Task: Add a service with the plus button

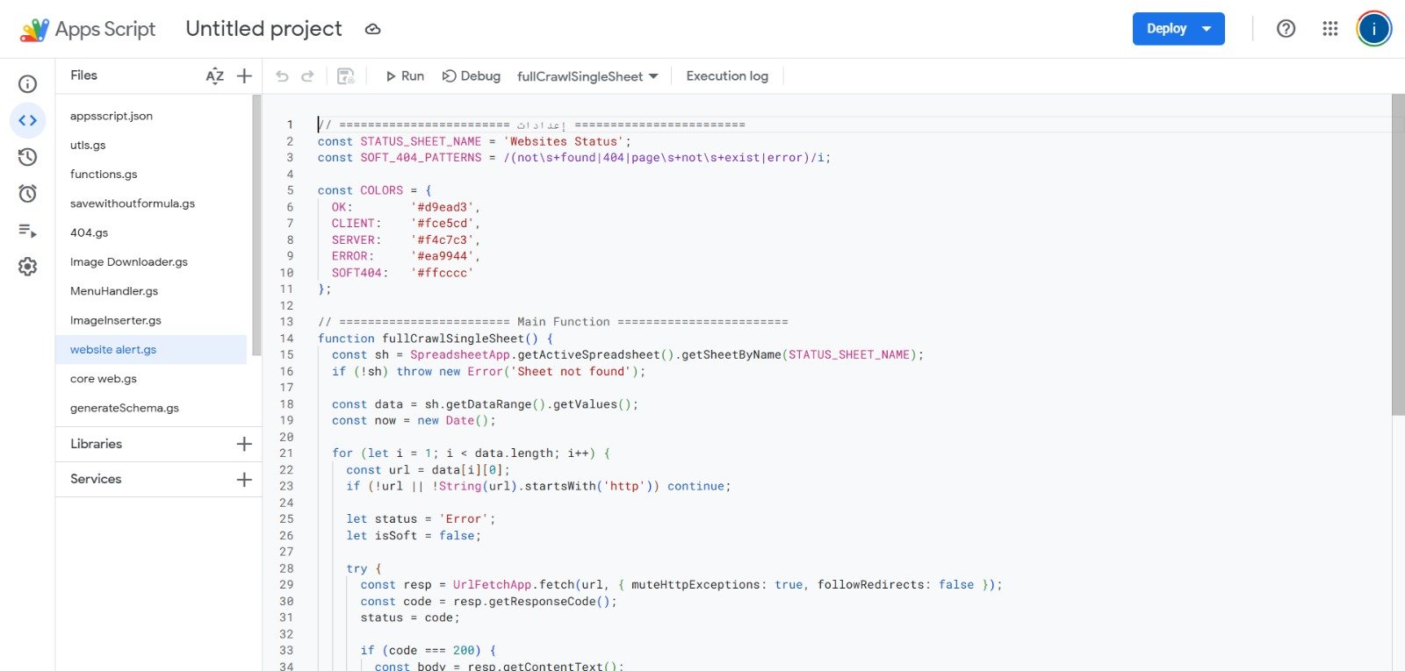Action: pyautogui.click(x=244, y=479)
